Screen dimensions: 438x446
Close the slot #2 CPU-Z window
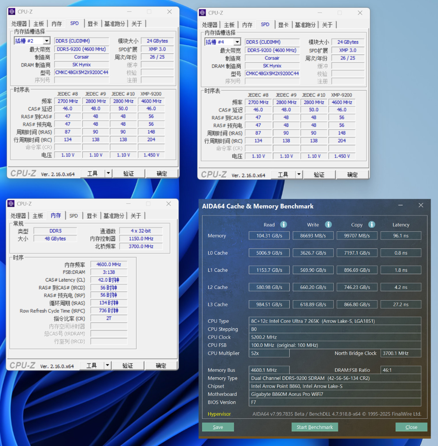pos(169,12)
